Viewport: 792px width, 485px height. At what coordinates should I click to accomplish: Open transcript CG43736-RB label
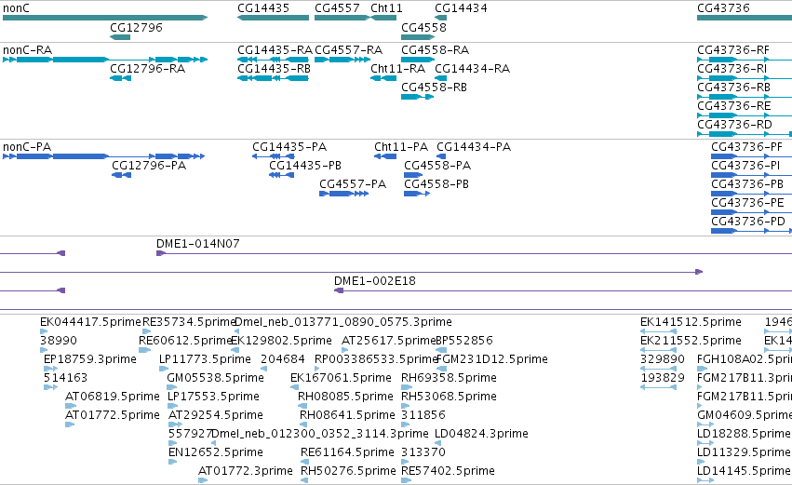click(733, 88)
